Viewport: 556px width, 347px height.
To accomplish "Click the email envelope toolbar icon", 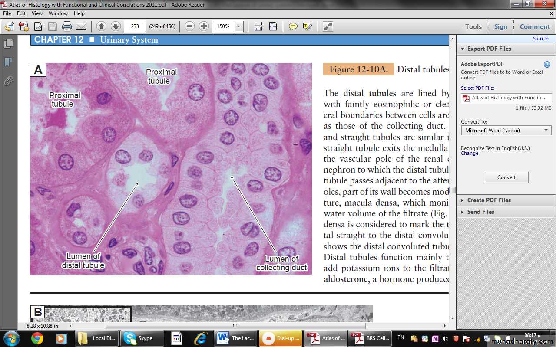I will click(81, 26).
